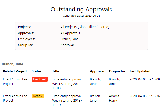
Task: Click the Branch, Jane group heading
Action: click(x=12, y=64)
